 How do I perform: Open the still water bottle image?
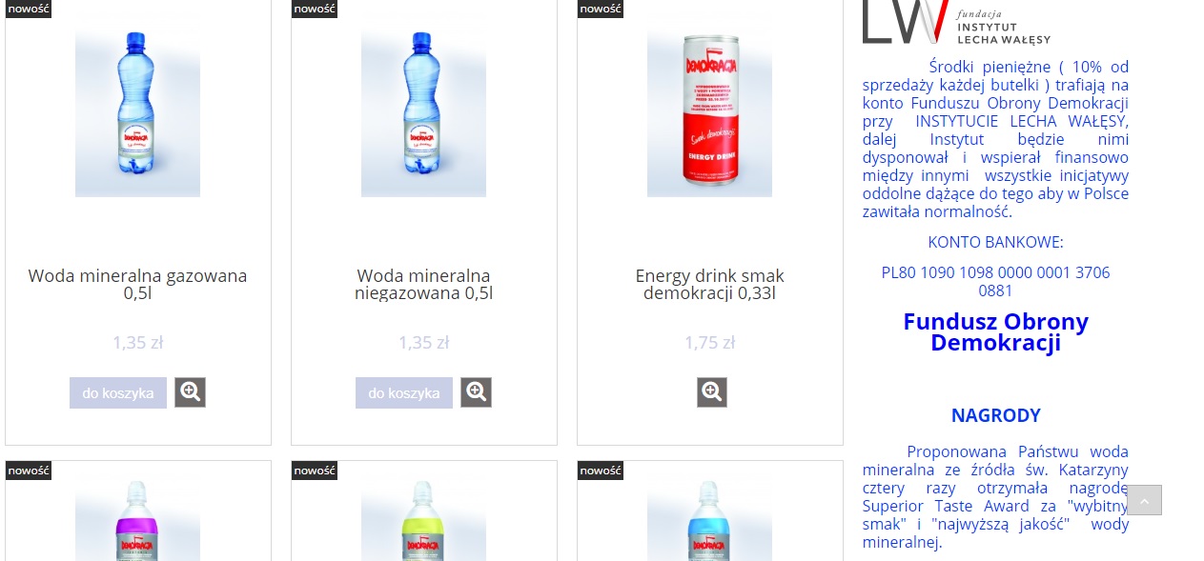[423, 105]
